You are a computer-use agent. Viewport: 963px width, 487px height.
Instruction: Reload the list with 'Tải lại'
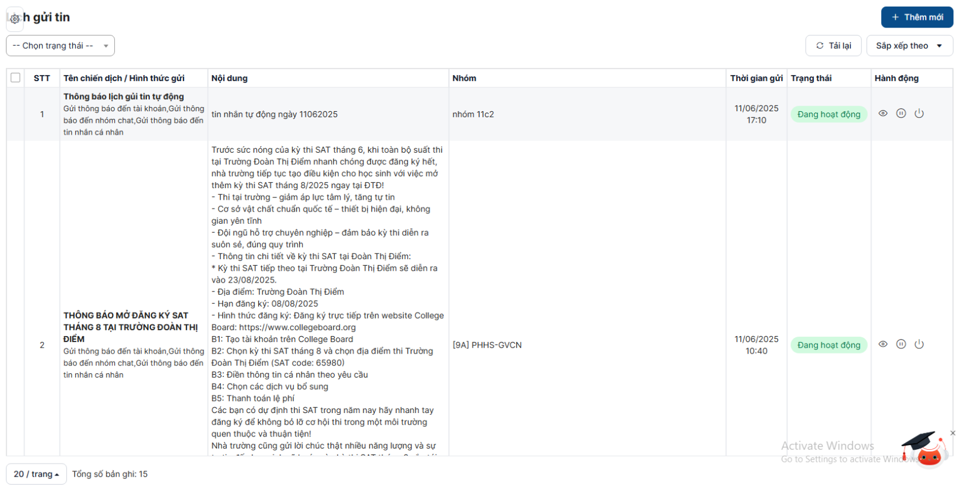[x=833, y=46]
